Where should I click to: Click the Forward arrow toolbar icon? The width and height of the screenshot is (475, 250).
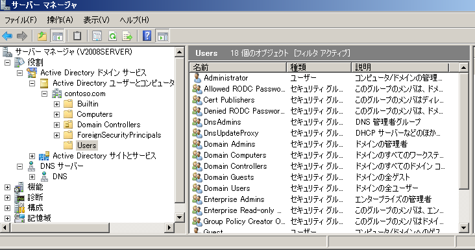click(x=22, y=36)
